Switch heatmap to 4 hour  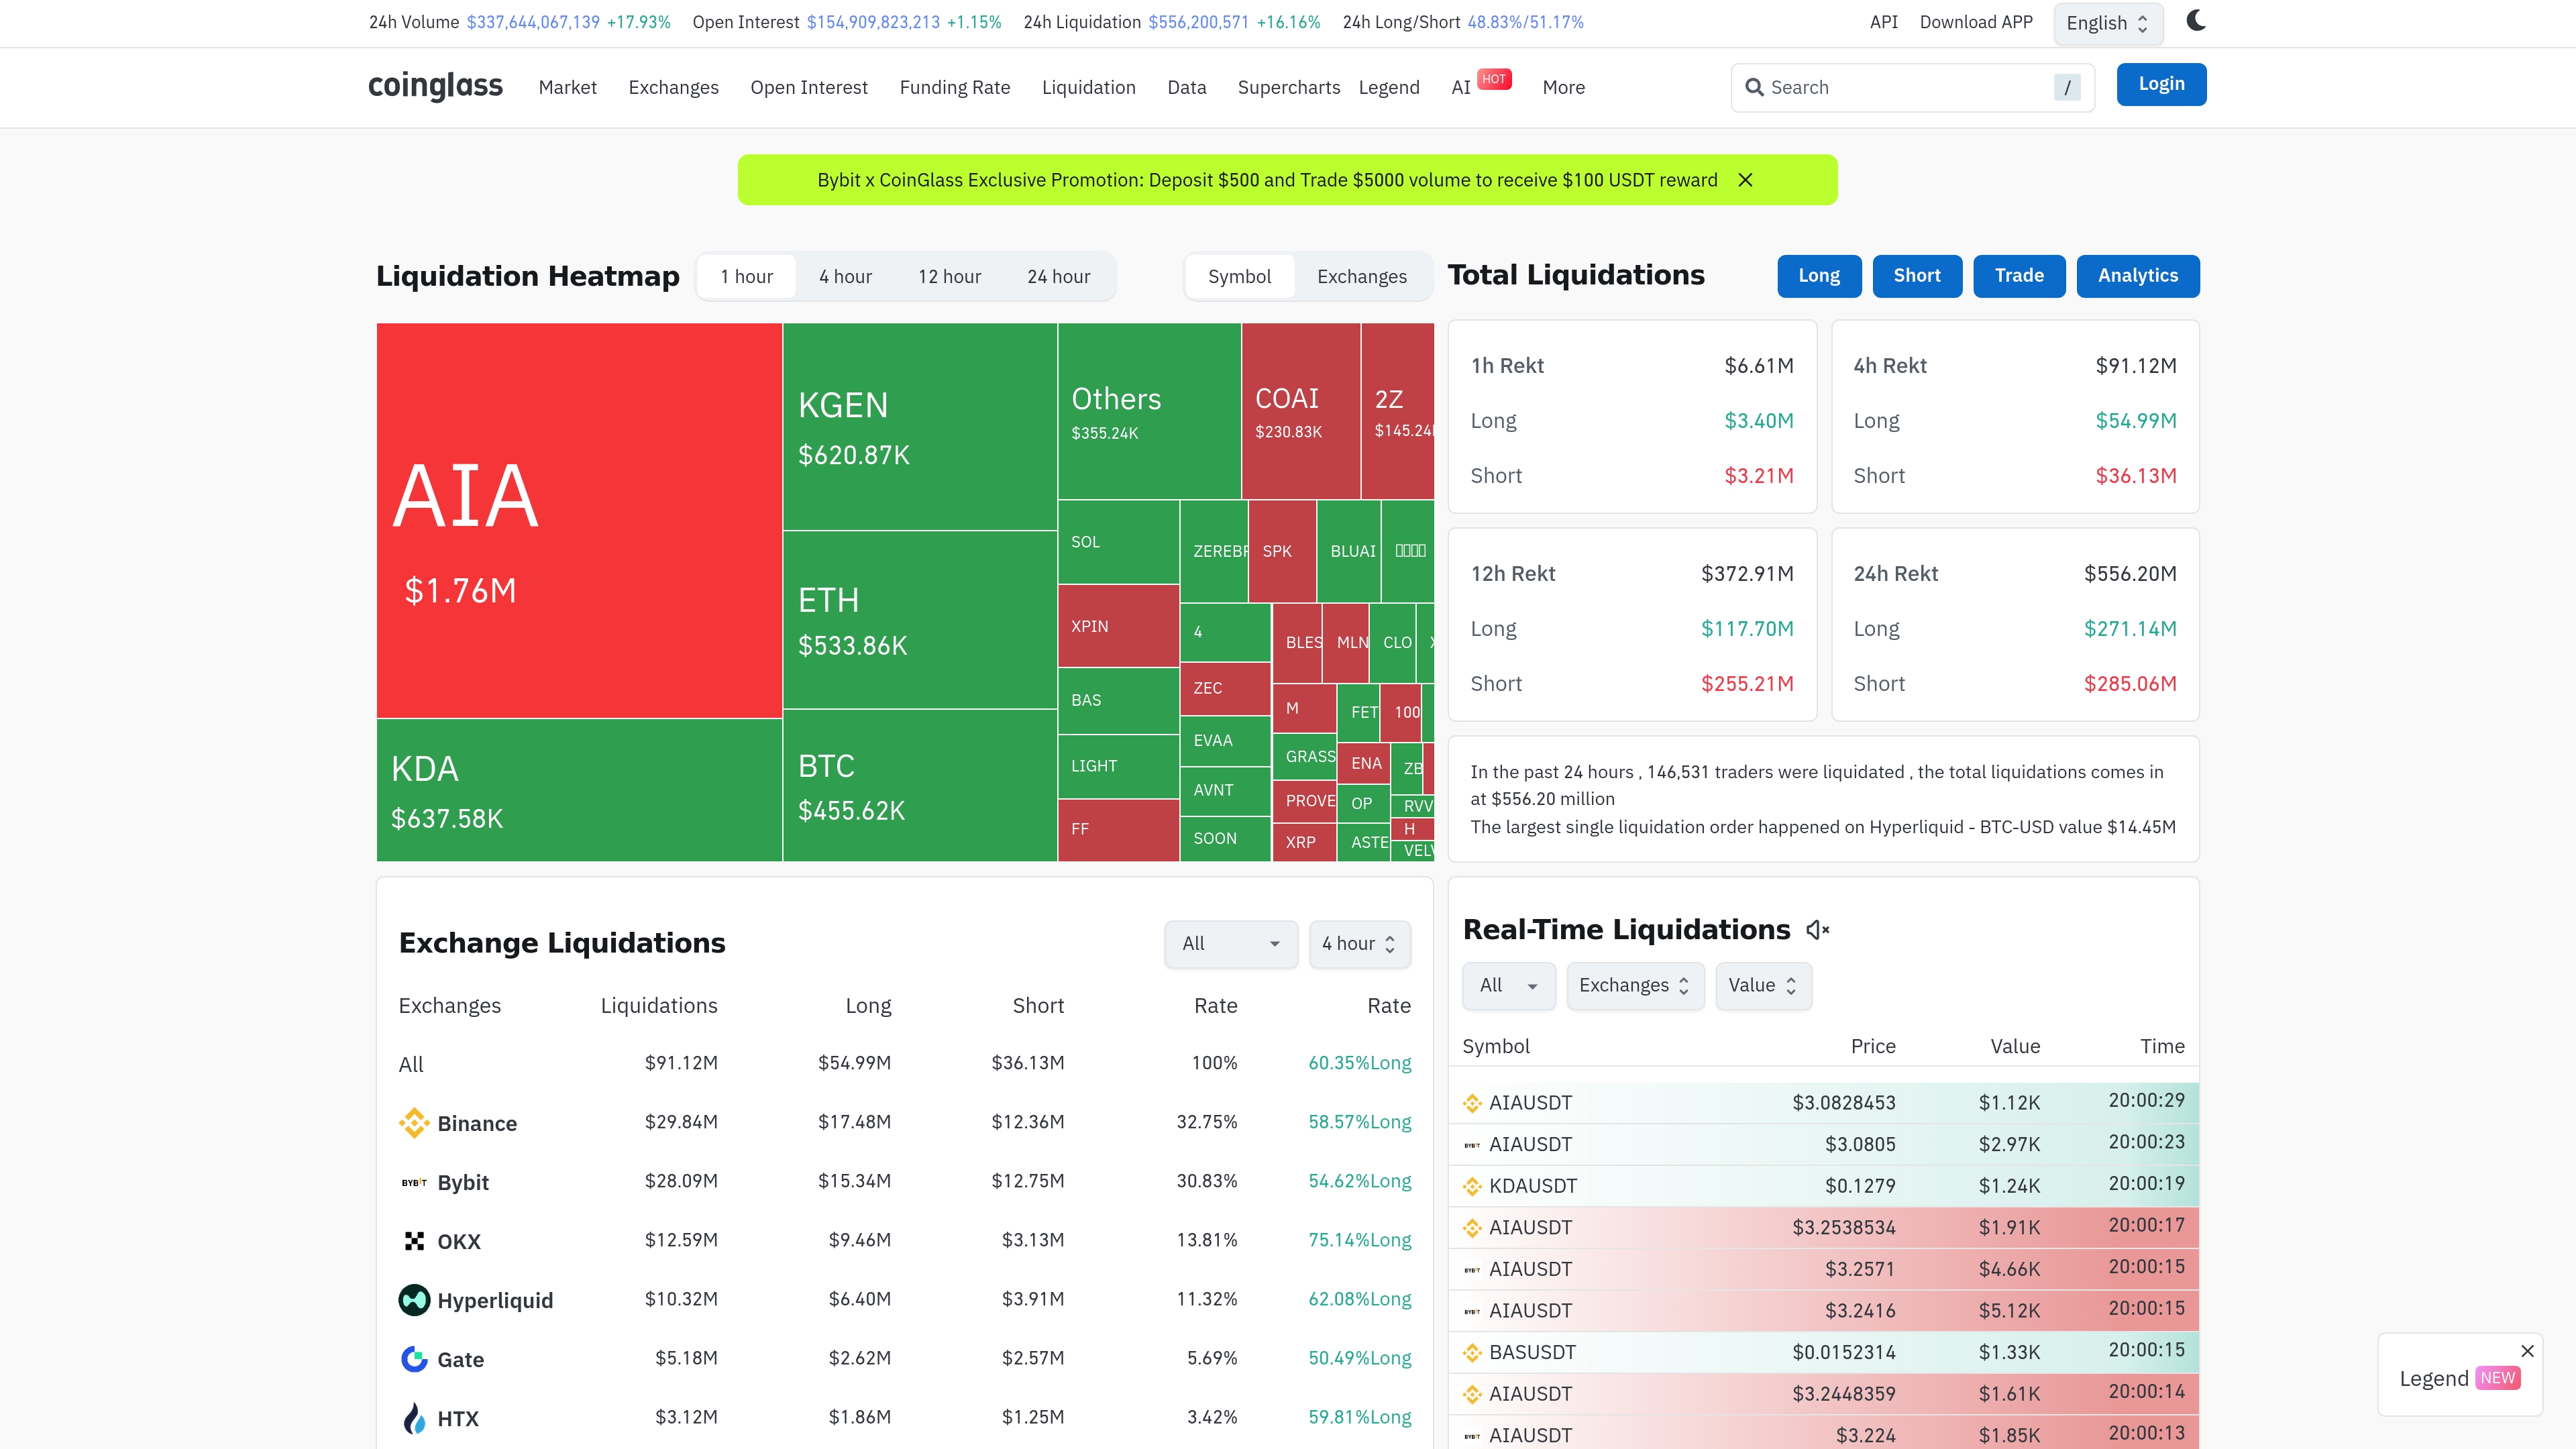point(845,276)
